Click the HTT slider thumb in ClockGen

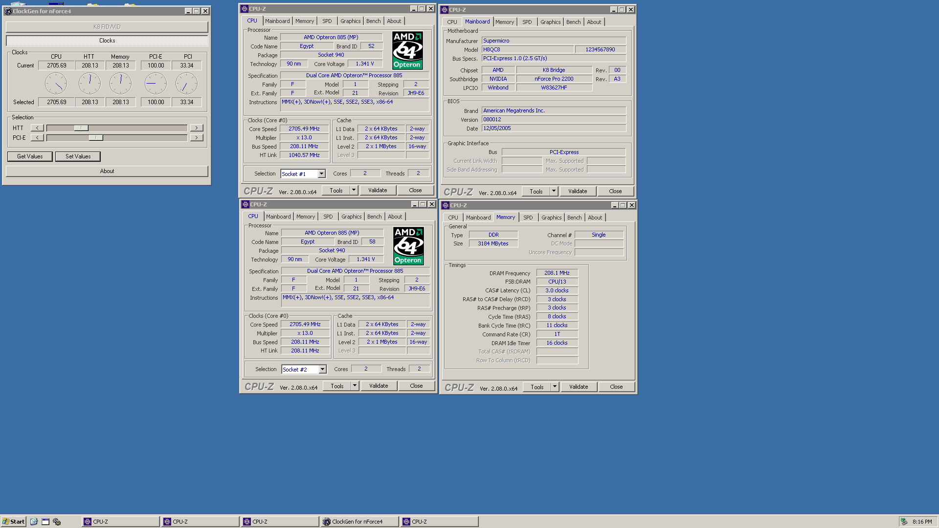click(x=81, y=128)
